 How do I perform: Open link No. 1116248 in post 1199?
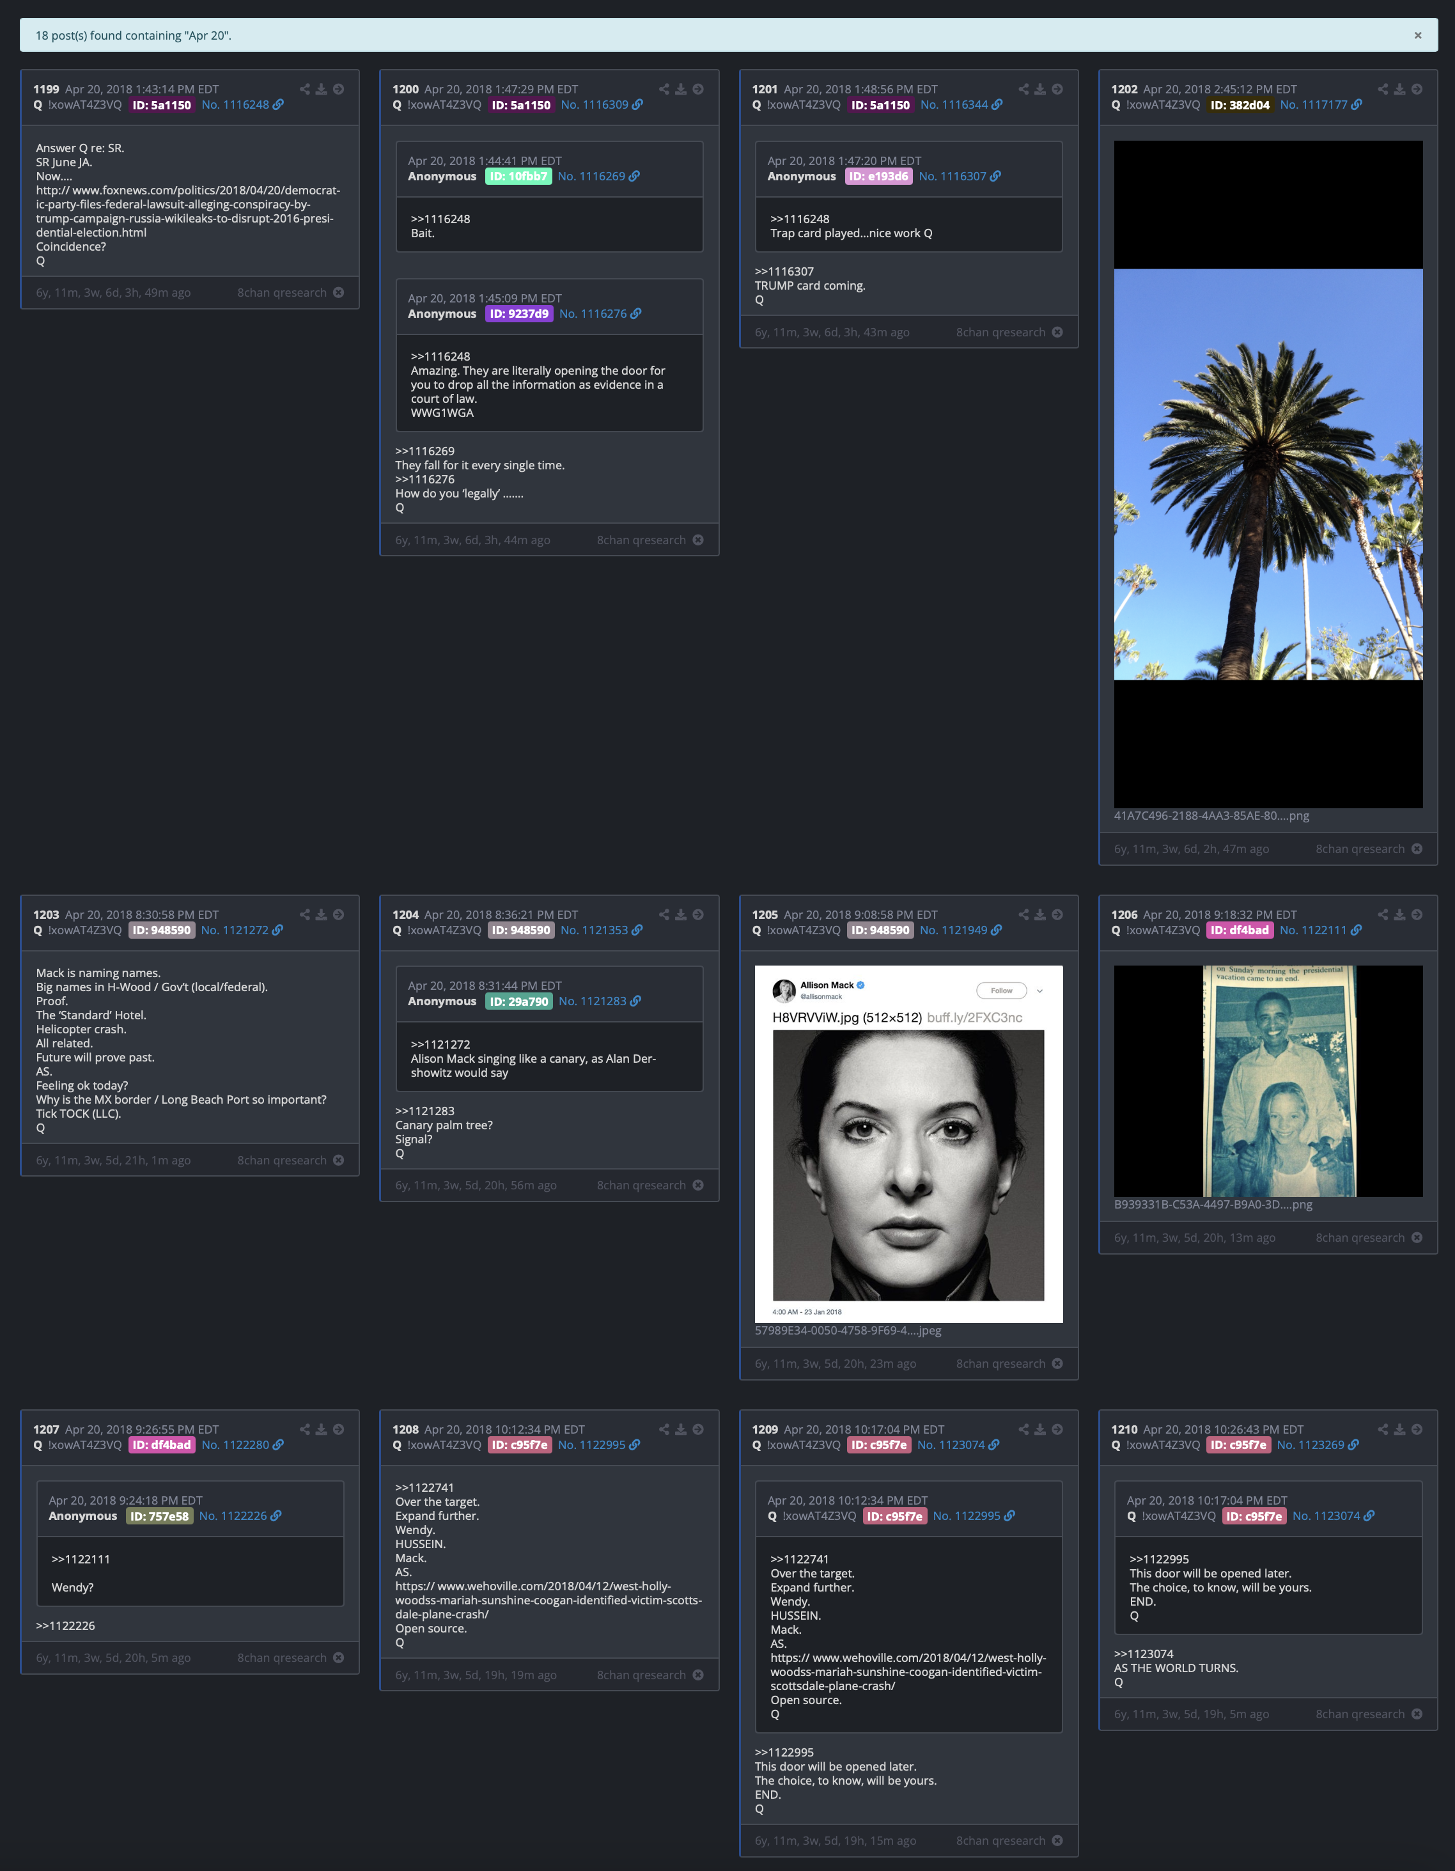tap(242, 106)
